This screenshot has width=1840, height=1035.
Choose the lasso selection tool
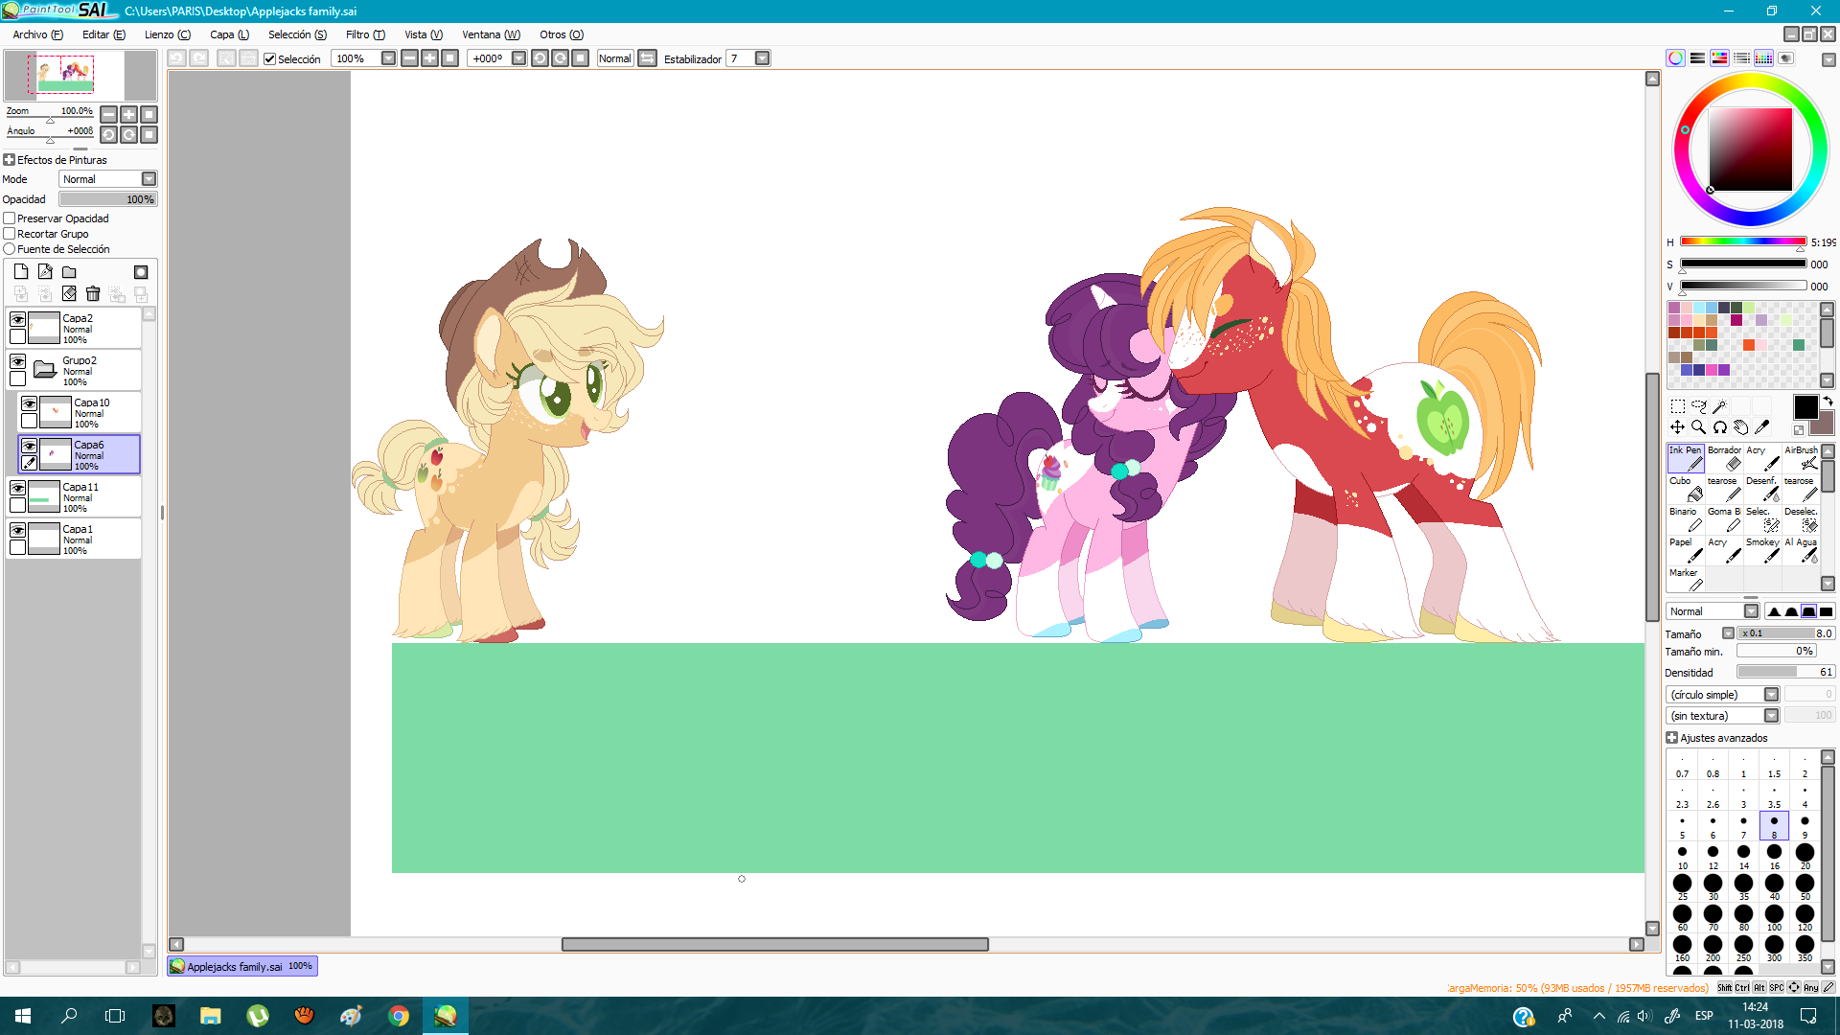coord(1698,406)
